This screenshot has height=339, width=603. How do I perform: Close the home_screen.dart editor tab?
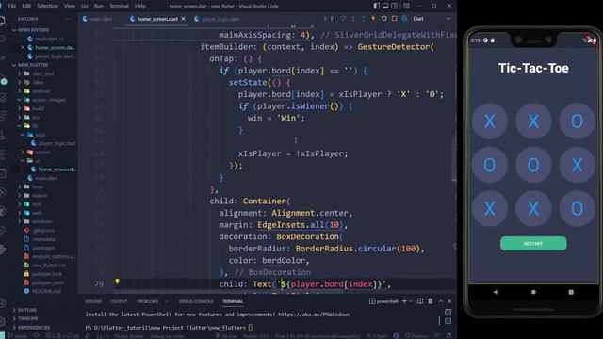[183, 19]
